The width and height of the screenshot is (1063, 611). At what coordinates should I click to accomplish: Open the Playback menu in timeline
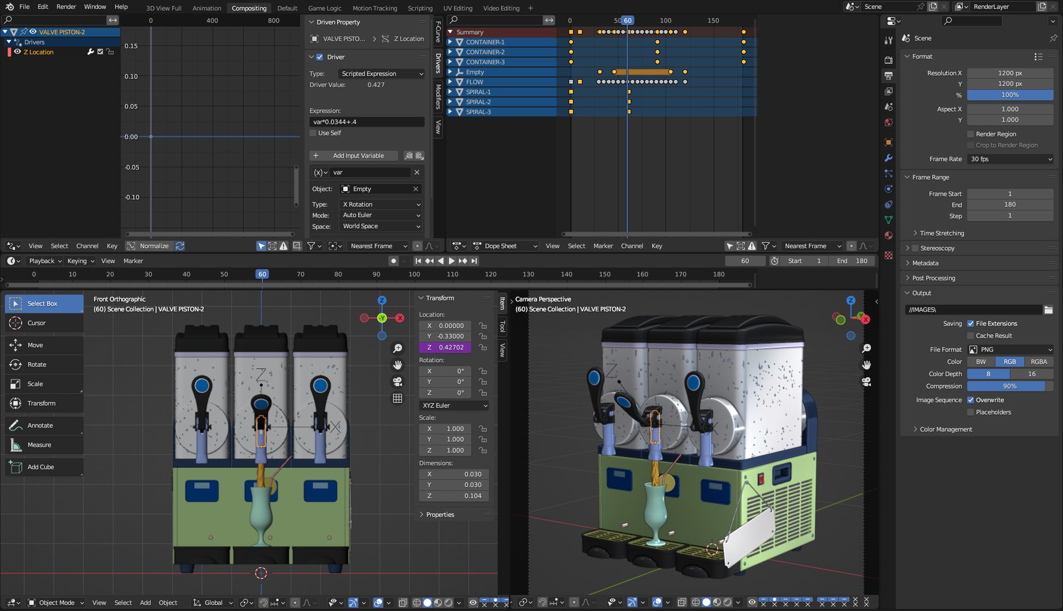coord(45,261)
